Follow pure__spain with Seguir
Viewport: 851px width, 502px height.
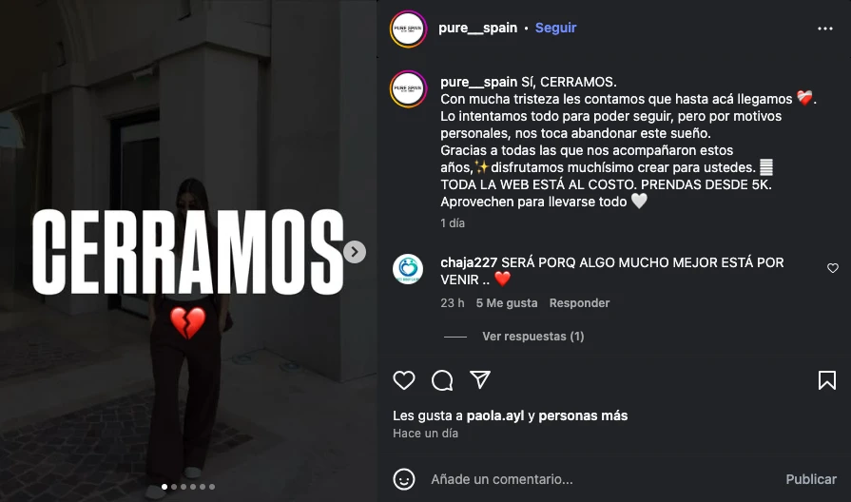tap(555, 28)
